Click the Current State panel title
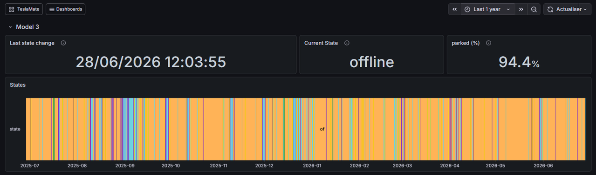 321,43
